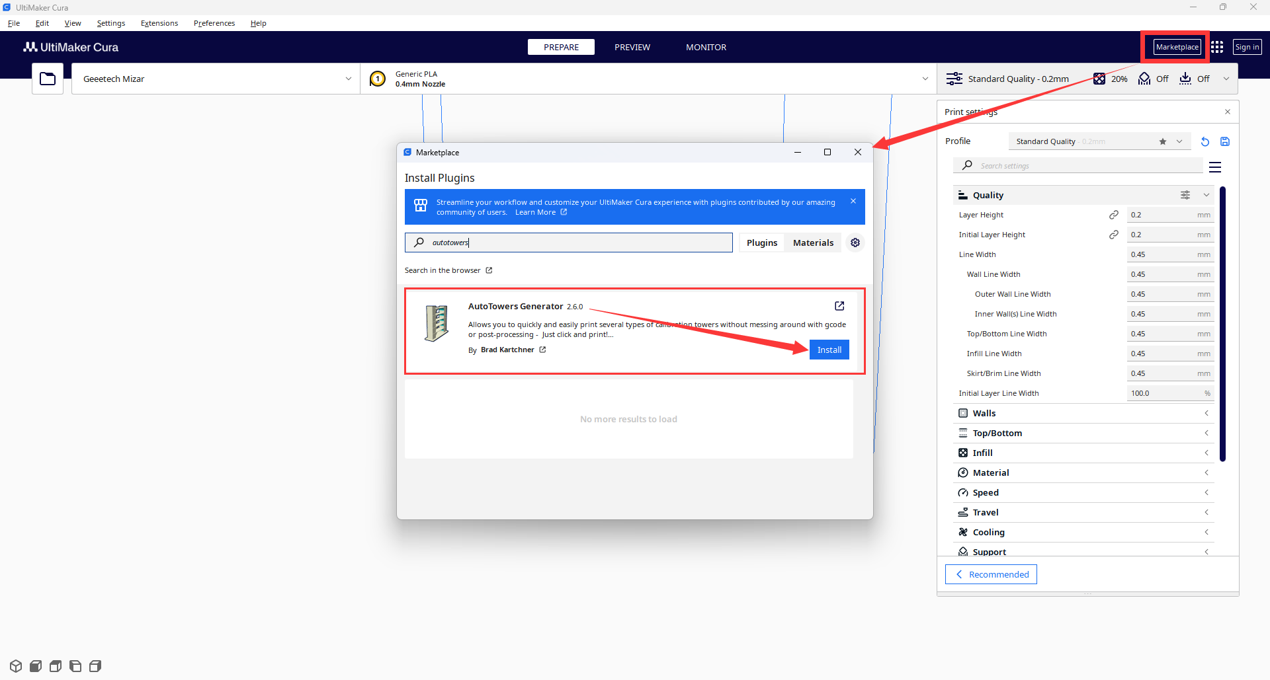Toggle Initial Layer Height link icon
The image size is (1270, 680).
point(1114,235)
